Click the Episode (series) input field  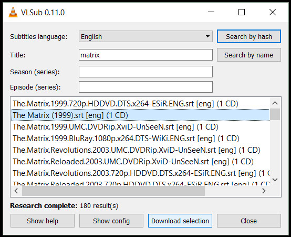[145, 87]
